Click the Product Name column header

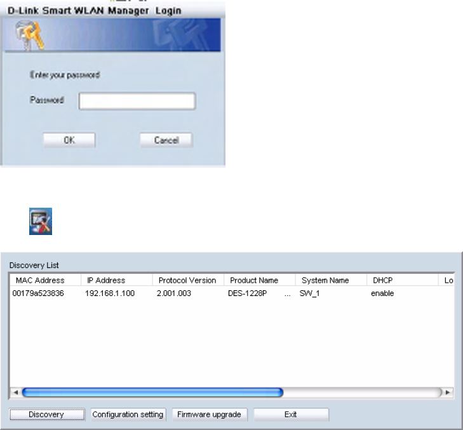260,280
